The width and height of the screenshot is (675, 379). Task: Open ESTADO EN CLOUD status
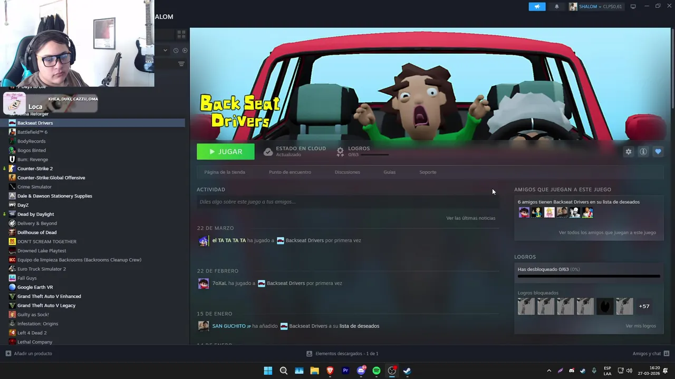point(295,151)
